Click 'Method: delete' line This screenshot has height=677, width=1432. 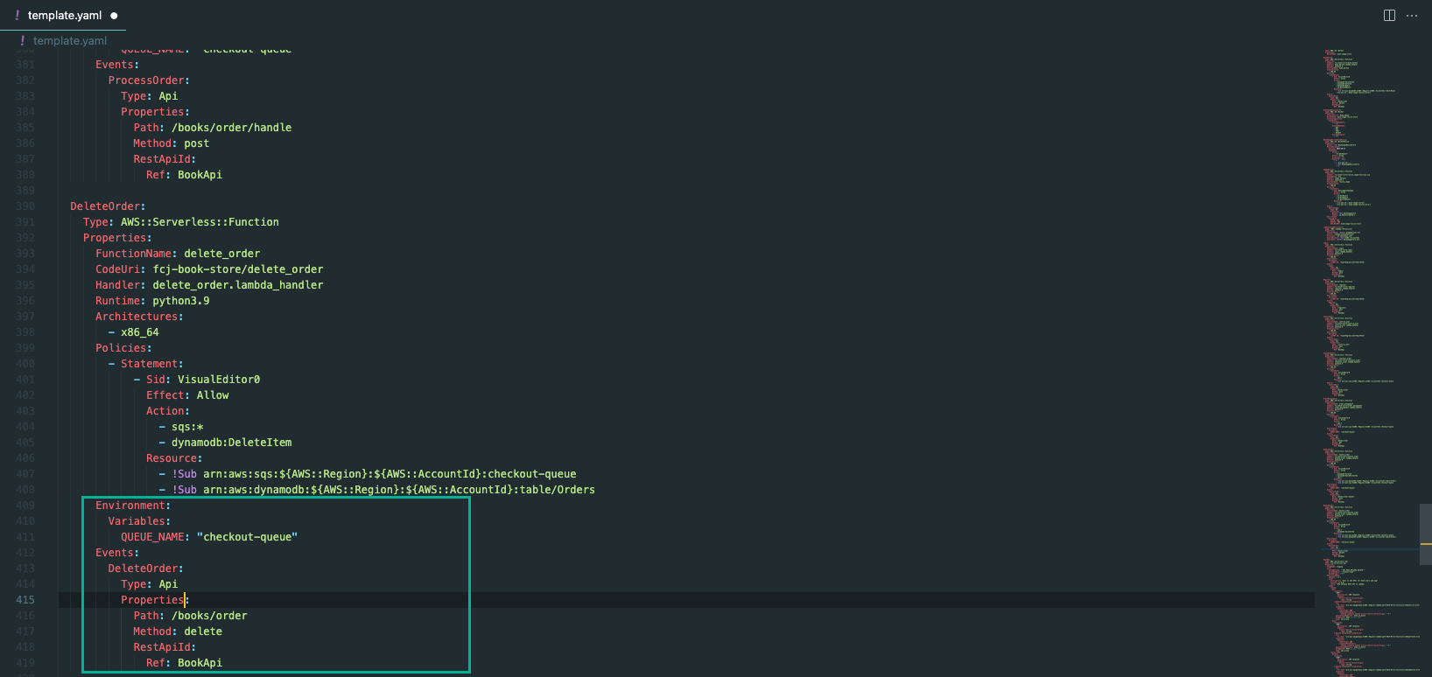(x=178, y=632)
